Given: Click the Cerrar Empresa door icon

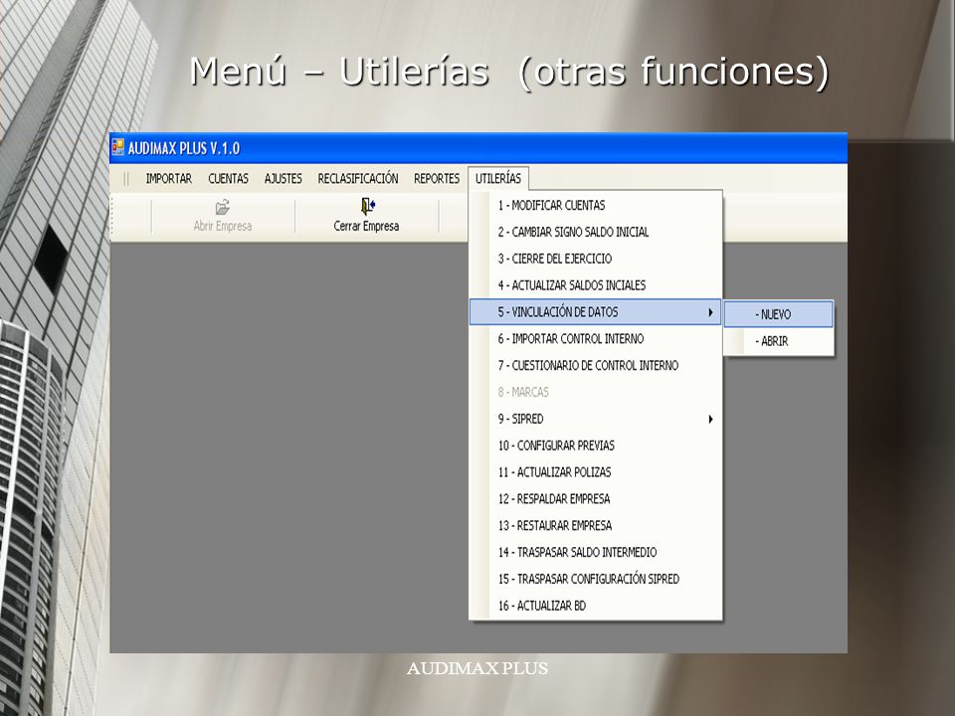Looking at the screenshot, I should (x=368, y=207).
